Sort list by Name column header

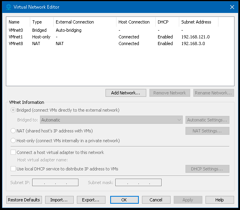[x=14, y=22]
